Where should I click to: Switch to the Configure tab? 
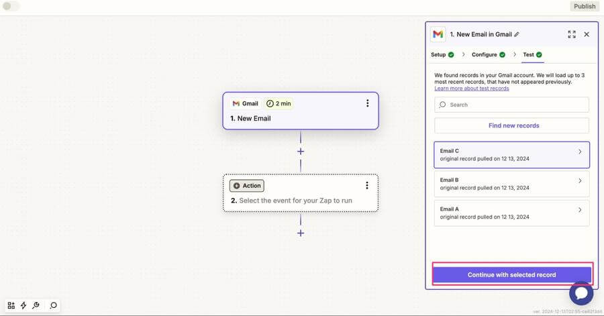click(489, 54)
